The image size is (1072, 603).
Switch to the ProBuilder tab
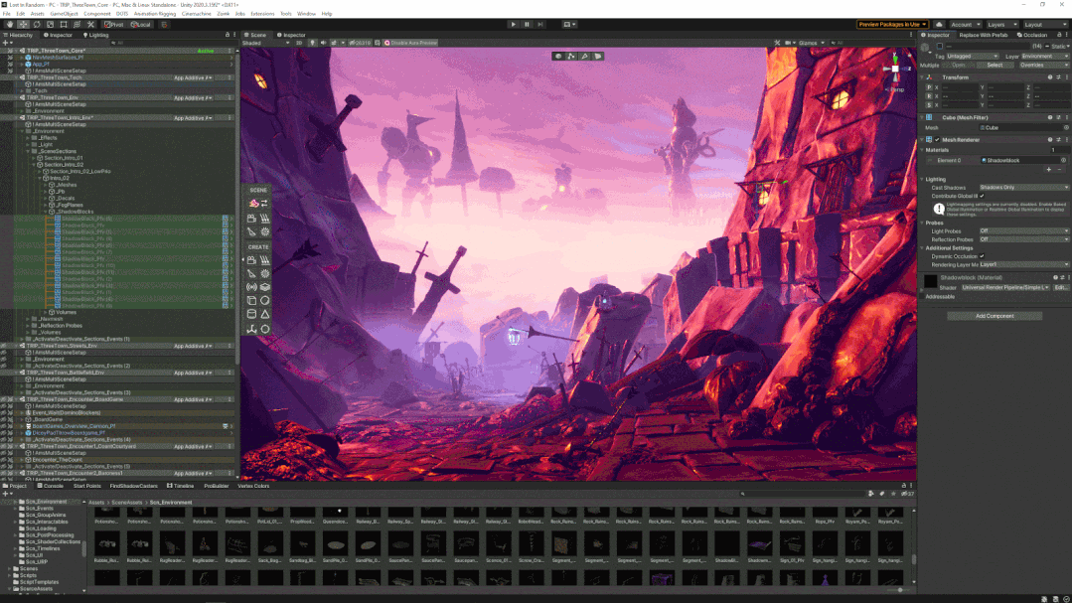[x=216, y=486]
